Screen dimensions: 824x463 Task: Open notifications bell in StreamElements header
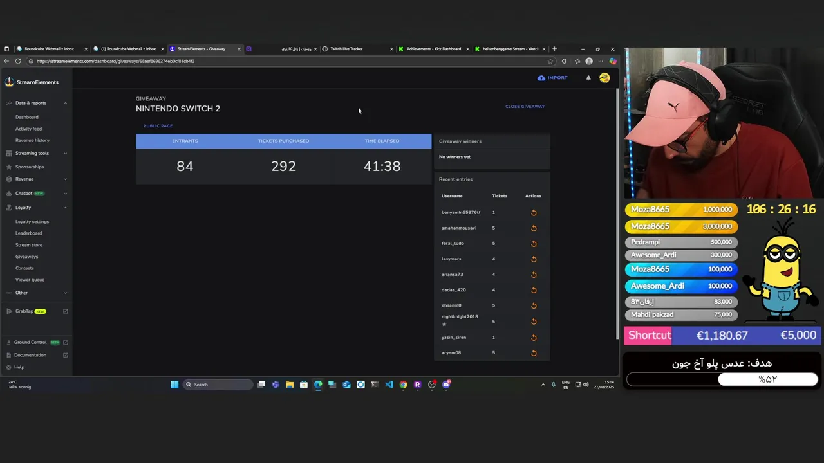tap(588, 78)
